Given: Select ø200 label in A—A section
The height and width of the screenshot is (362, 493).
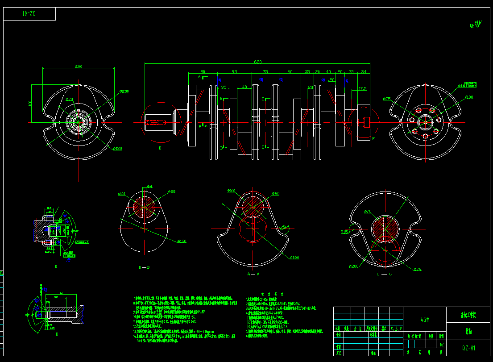Looking at the screenshot, I should point(294,258).
